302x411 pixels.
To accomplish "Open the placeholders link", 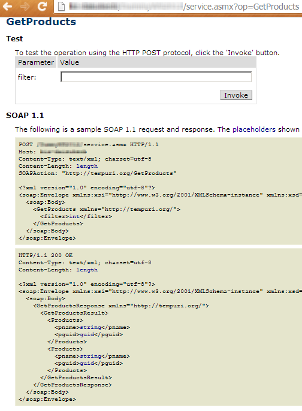I will (254, 129).
